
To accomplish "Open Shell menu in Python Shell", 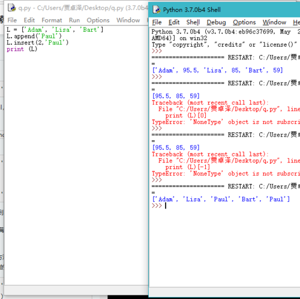I will point(193,22).
